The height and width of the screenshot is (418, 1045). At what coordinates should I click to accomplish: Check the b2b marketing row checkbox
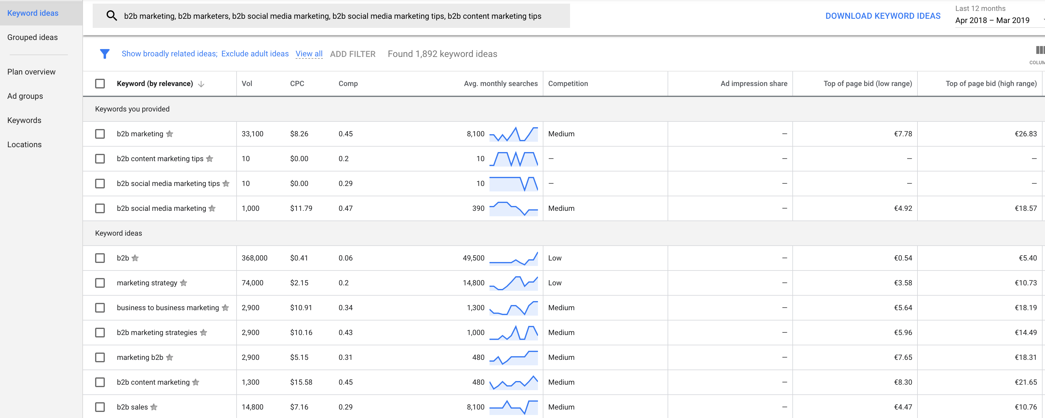click(x=100, y=134)
